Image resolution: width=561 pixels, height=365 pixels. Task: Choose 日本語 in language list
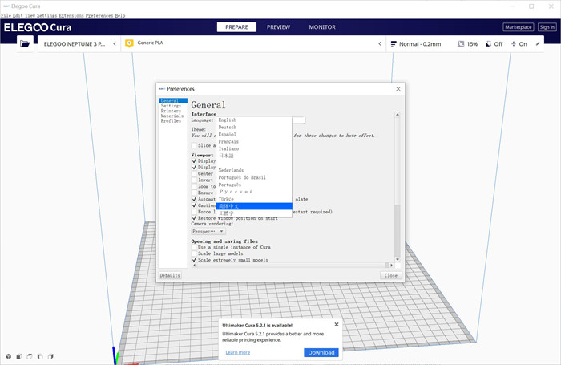254,156
